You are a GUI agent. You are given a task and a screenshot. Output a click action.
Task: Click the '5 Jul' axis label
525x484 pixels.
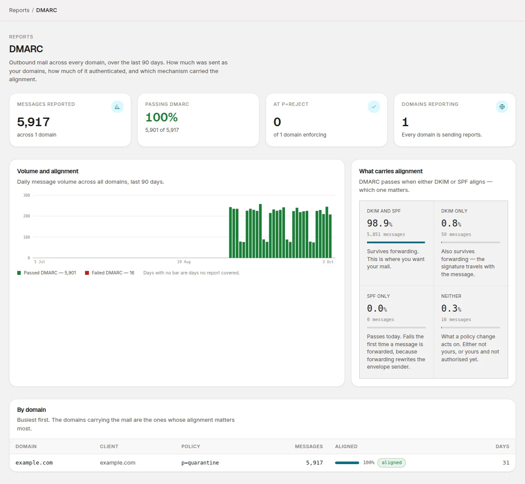click(39, 262)
